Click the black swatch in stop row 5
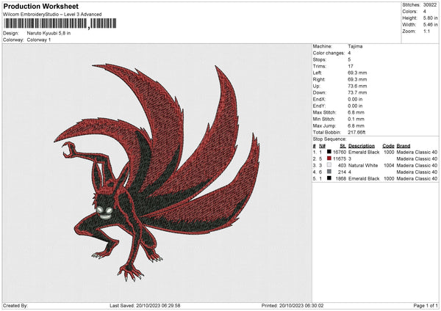 pos(329,178)
